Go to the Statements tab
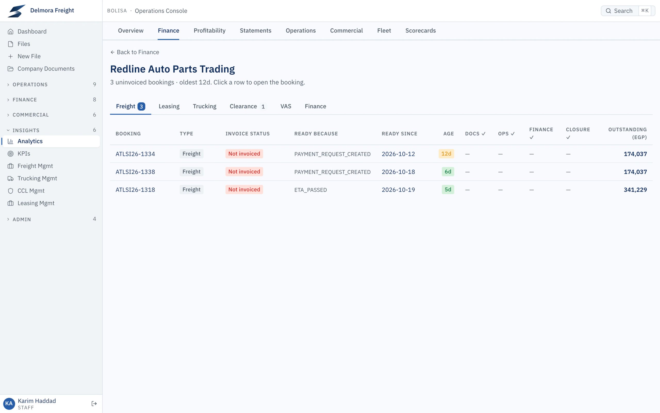The height and width of the screenshot is (413, 660). tap(255, 31)
